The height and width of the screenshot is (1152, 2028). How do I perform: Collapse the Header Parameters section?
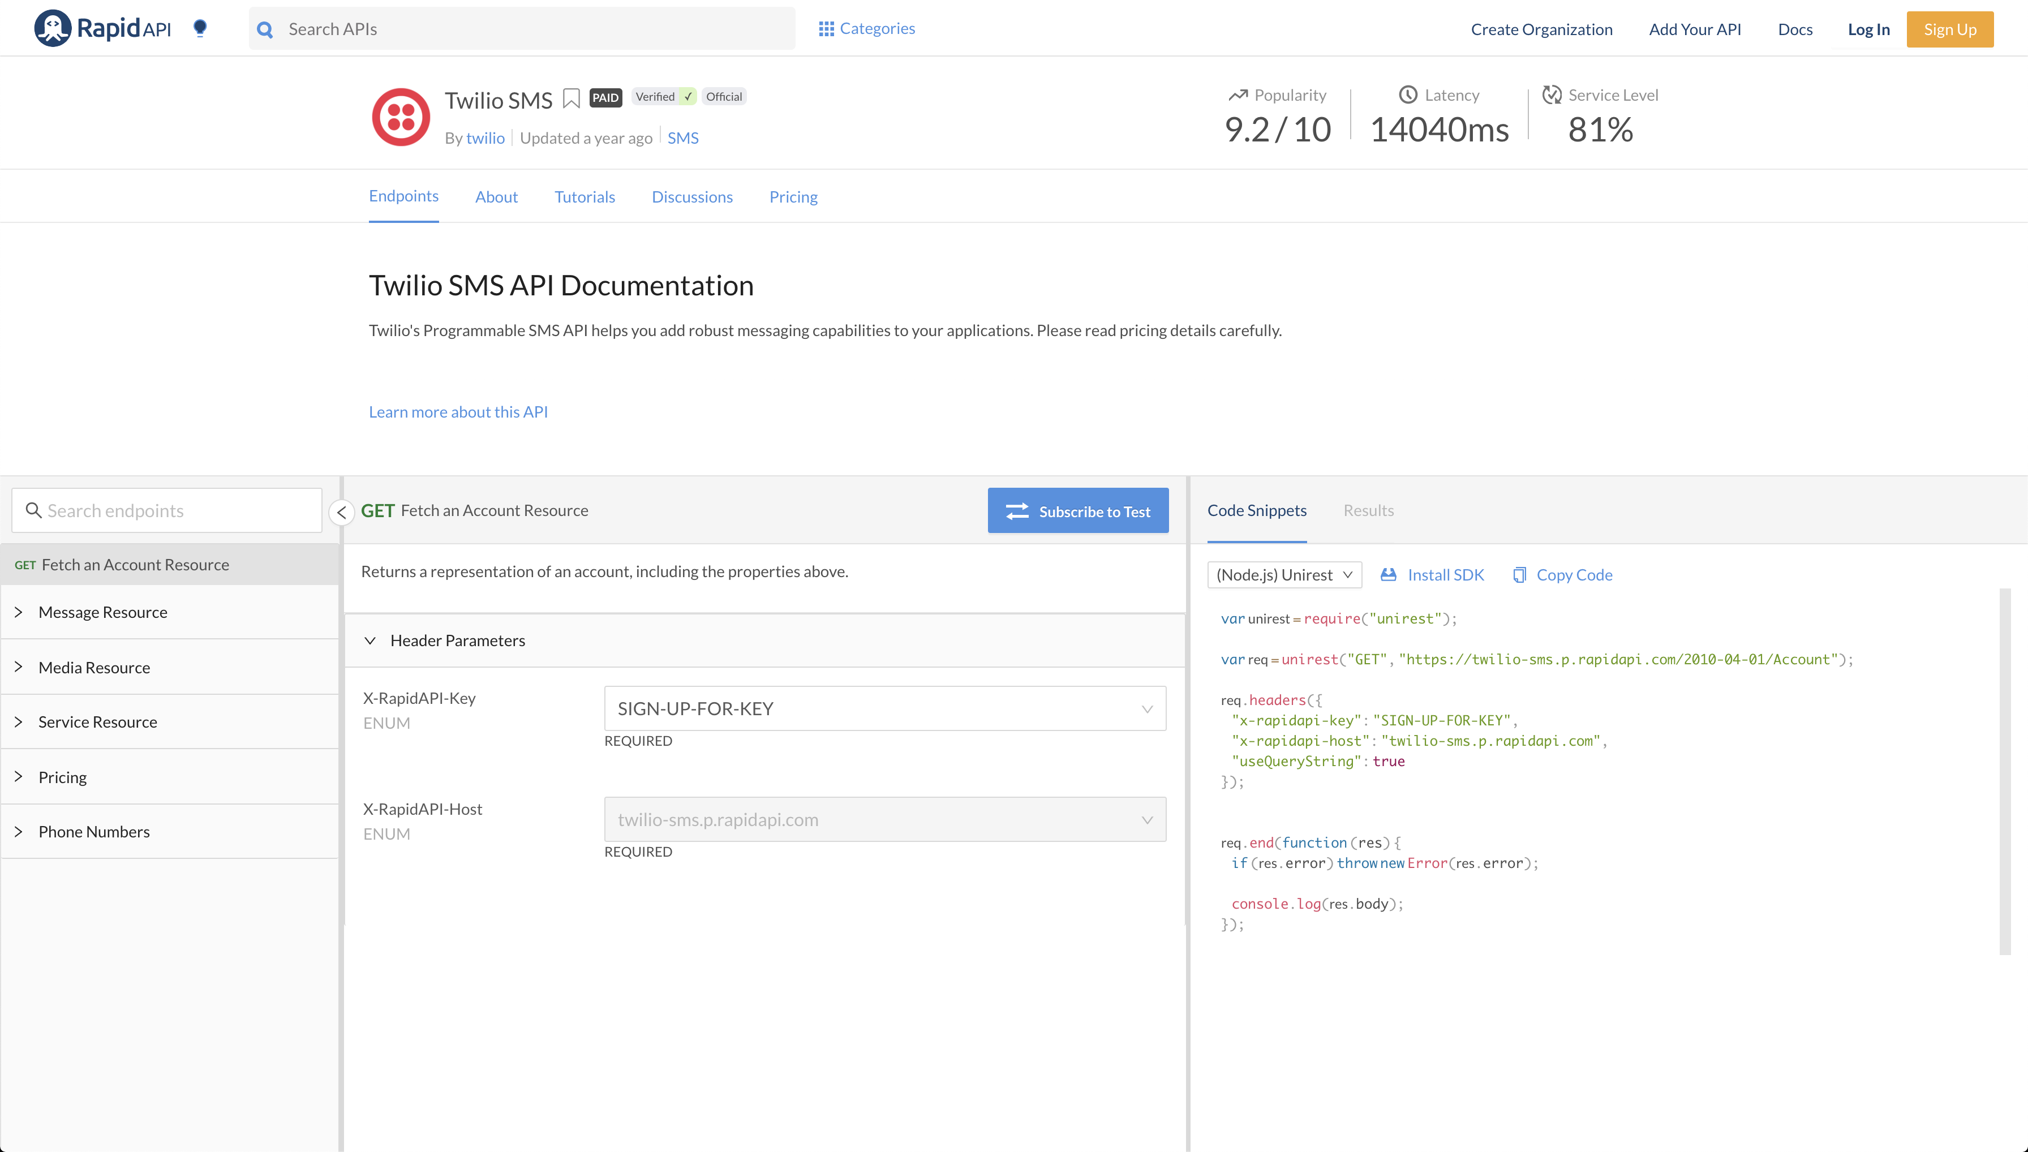click(370, 640)
